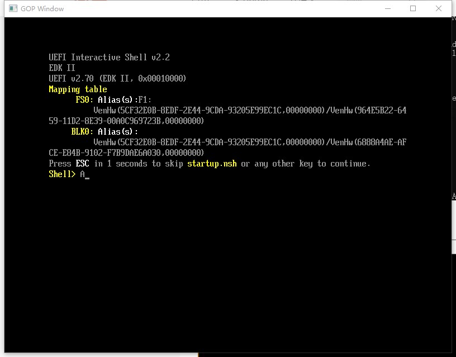Click the shell input after 'Shell>' containing 'A'
Screen dimensions: 456x357
tap(84, 174)
